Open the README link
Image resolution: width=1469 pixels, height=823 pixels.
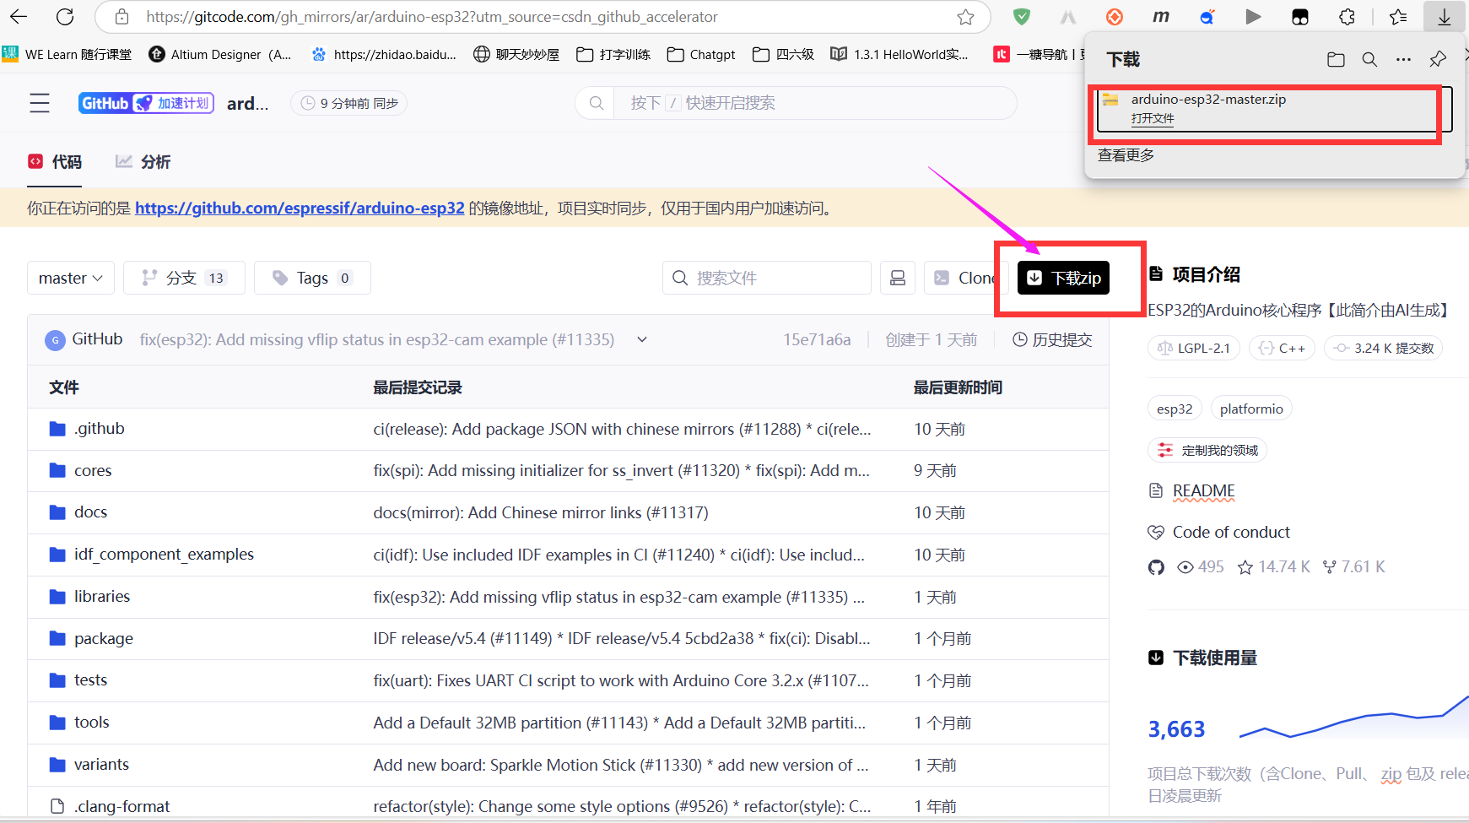pyautogui.click(x=1203, y=490)
